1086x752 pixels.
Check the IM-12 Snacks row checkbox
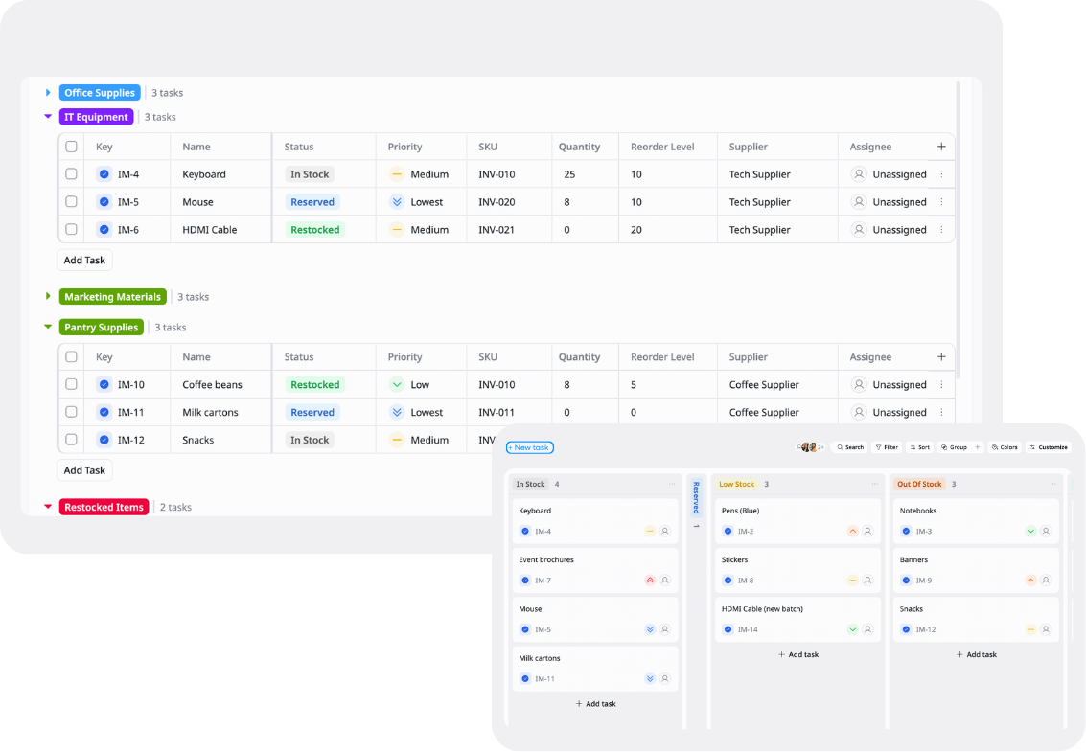tap(71, 440)
